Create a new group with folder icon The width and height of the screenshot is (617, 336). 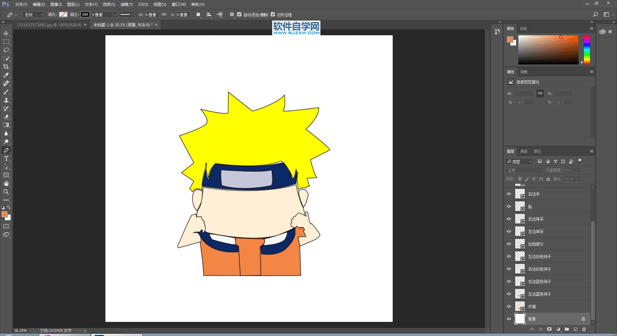[x=567, y=329]
